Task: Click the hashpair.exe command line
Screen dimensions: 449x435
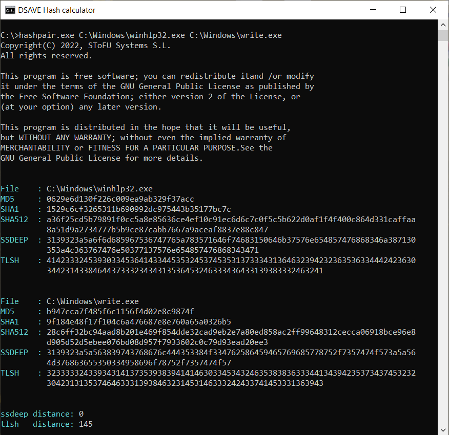Action: pyautogui.click(x=141, y=35)
